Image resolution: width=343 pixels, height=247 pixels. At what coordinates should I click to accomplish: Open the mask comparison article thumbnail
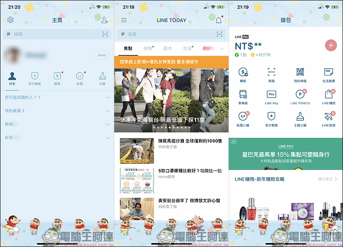coord(137,181)
